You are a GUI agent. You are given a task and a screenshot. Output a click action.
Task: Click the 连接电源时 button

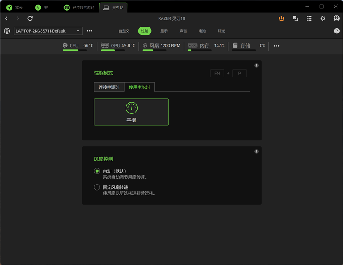(109, 87)
